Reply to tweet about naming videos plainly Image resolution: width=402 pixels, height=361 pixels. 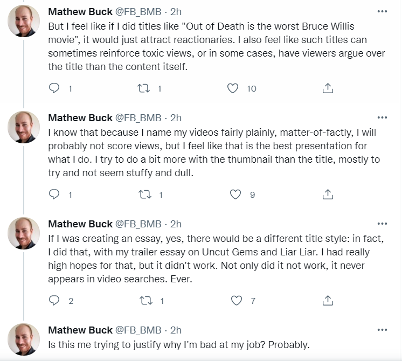tap(54, 195)
